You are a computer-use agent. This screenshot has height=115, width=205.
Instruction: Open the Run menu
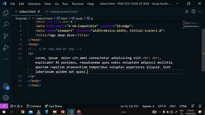(x=65, y=4)
